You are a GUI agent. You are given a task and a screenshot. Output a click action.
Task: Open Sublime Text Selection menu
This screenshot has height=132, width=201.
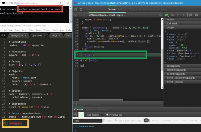click(x=8, y=30)
